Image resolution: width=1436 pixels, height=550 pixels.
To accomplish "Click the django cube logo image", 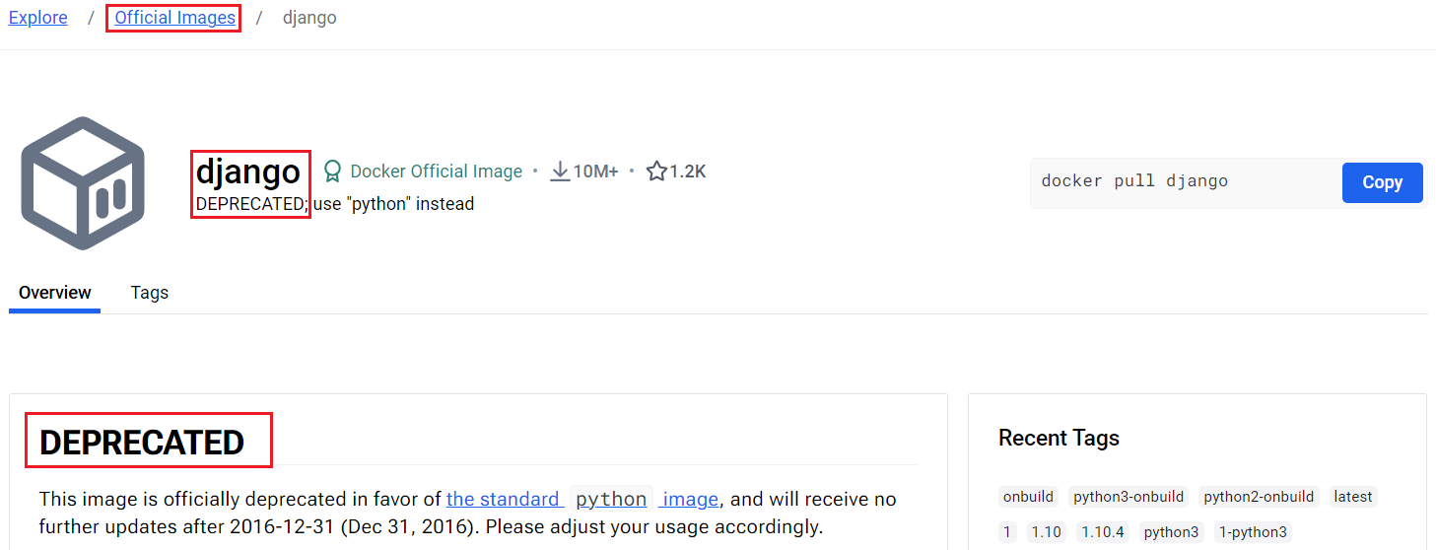I will click(84, 183).
